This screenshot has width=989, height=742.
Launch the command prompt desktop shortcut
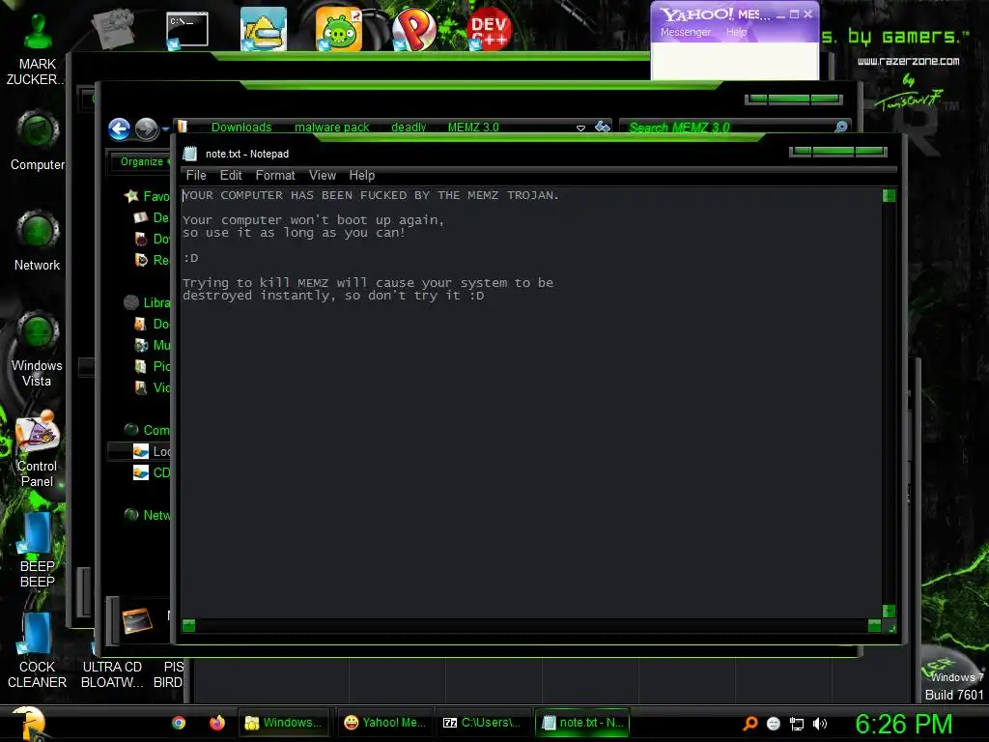point(187,30)
